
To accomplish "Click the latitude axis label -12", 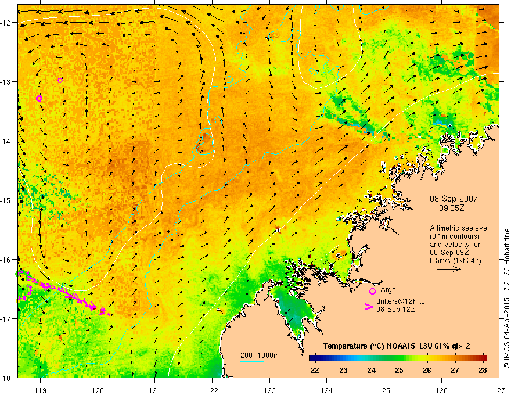I will coord(6,23).
